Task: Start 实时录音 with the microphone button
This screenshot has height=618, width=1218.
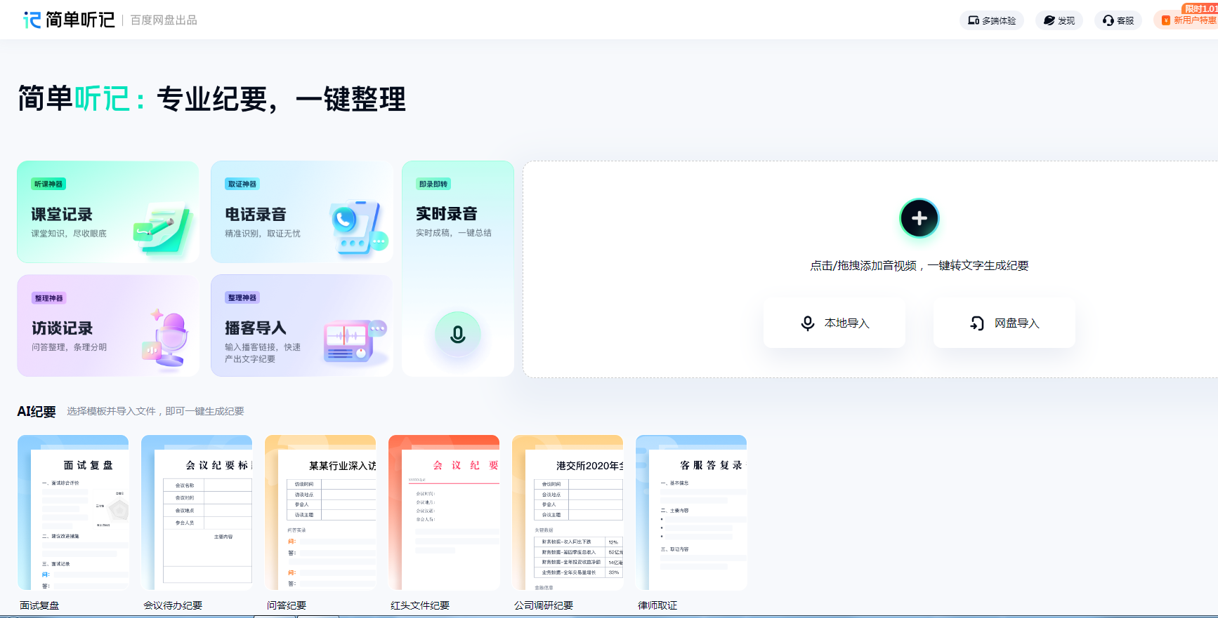Action: [458, 334]
